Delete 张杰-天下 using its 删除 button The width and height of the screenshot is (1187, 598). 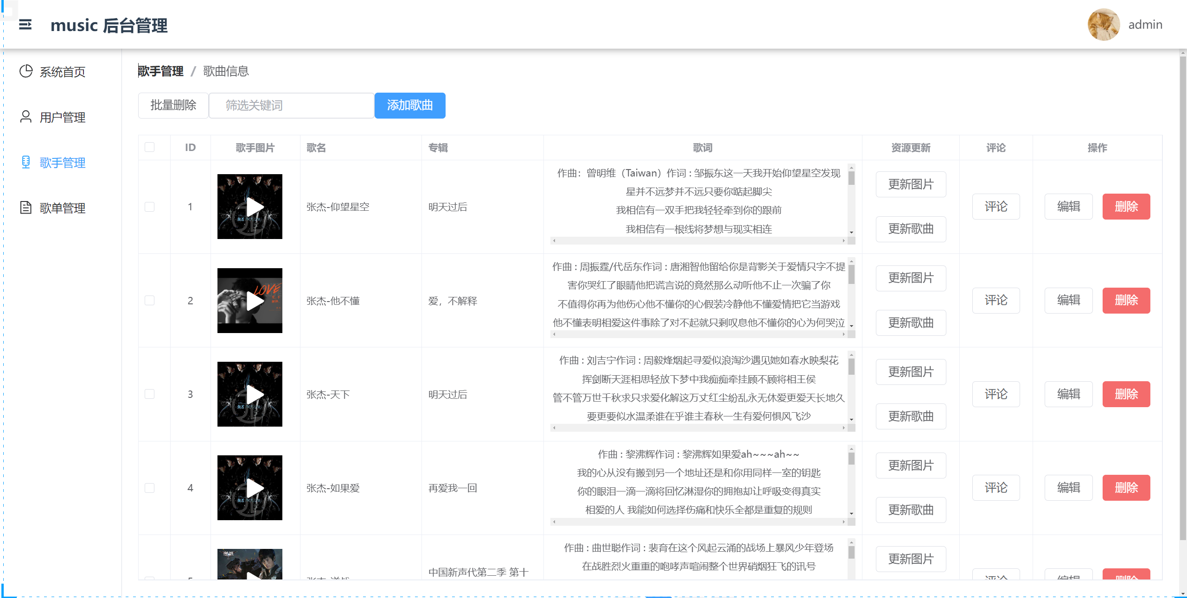1126,394
